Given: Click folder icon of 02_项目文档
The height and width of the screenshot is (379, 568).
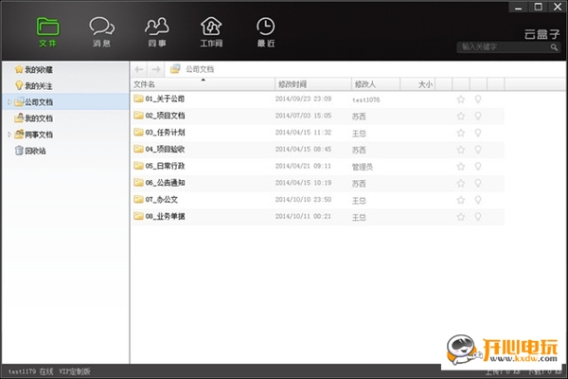Looking at the screenshot, I should pos(138,116).
